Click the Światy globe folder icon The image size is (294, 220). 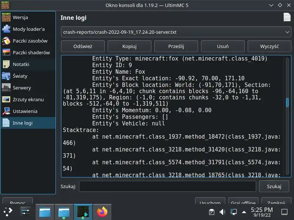(6, 76)
